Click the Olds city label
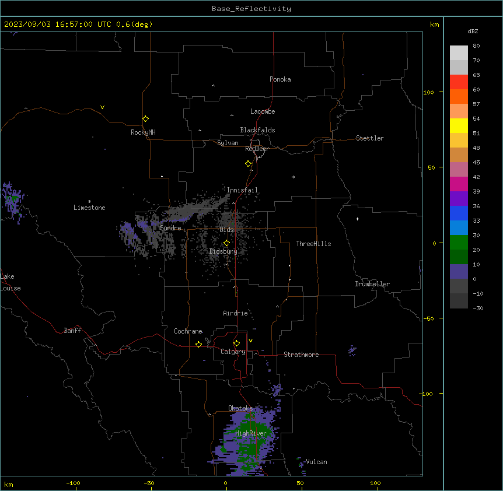503x491 pixels. [x=226, y=230]
